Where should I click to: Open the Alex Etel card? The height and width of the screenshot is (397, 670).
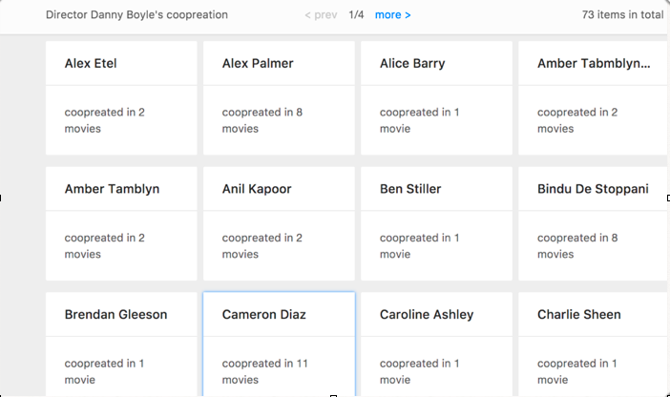121,98
